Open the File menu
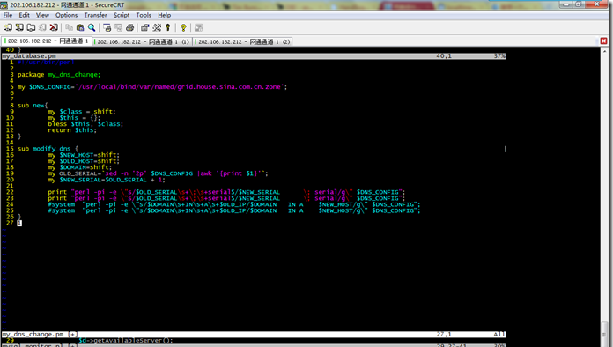 point(8,15)
